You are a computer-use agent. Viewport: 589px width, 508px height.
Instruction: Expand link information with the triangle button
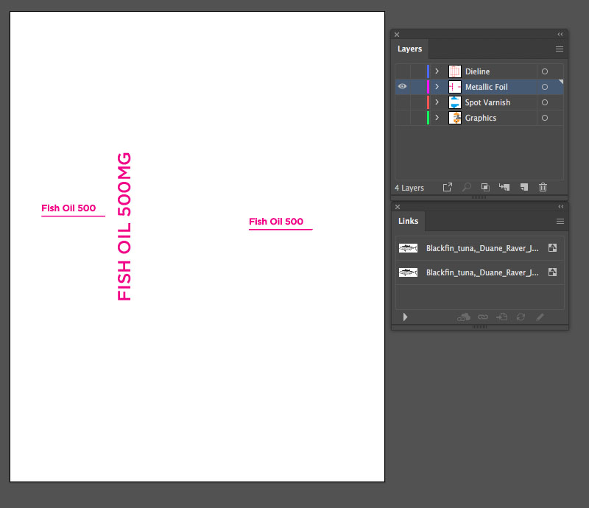point(405,317)
